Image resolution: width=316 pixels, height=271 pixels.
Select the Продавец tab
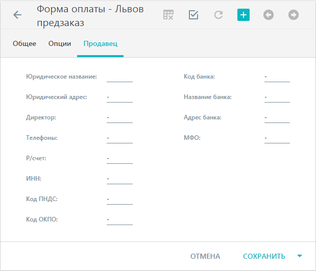coord(101,43)
